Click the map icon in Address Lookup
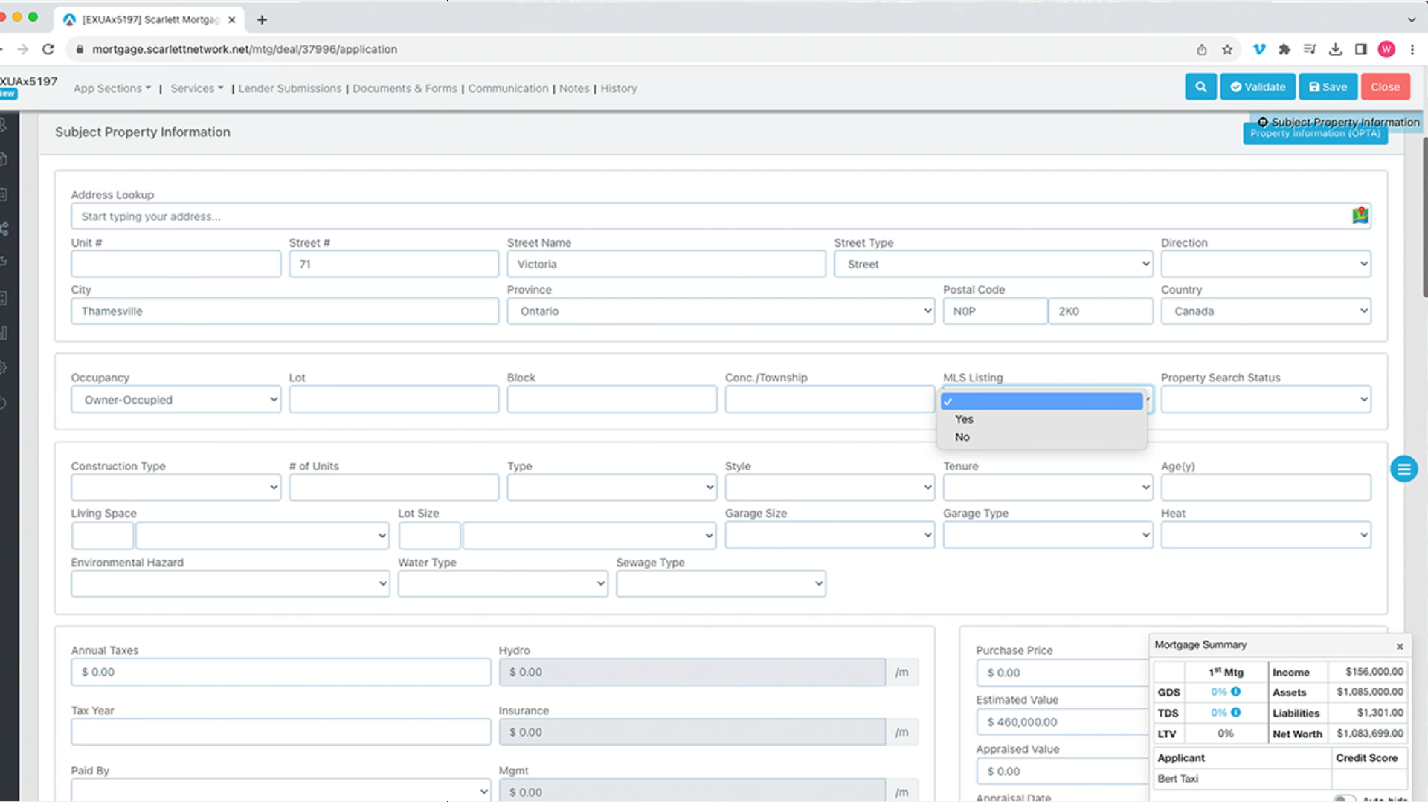The image size is (1428, 802). [x=1360, y=216]
